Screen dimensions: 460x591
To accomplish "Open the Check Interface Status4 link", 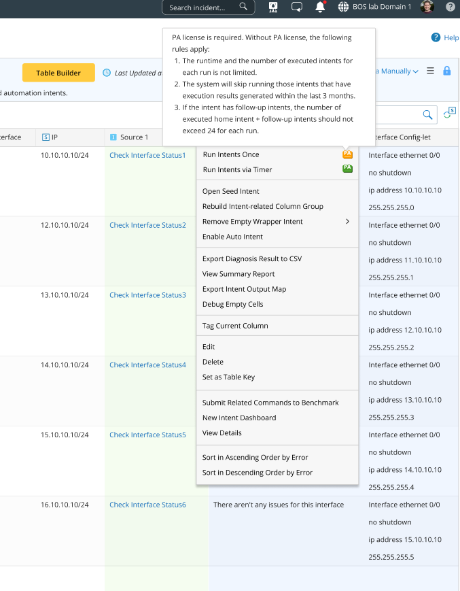I will pos(147,365).
